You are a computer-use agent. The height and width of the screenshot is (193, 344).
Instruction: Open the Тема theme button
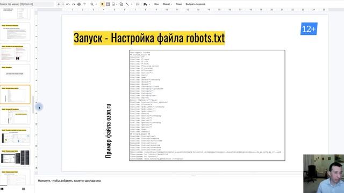(x=179, y=4)
